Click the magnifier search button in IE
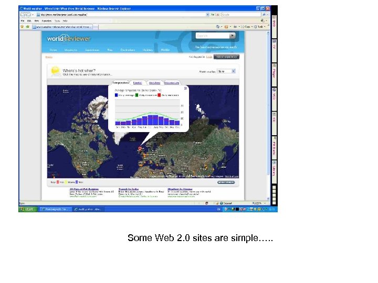Screen dimensions: 378x283 tap(264, 15)
